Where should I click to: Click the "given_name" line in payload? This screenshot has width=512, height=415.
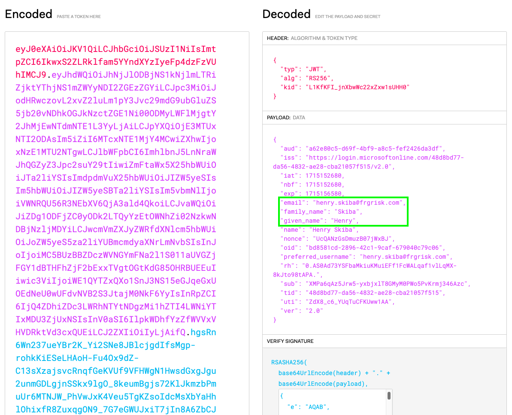point(319,221)
